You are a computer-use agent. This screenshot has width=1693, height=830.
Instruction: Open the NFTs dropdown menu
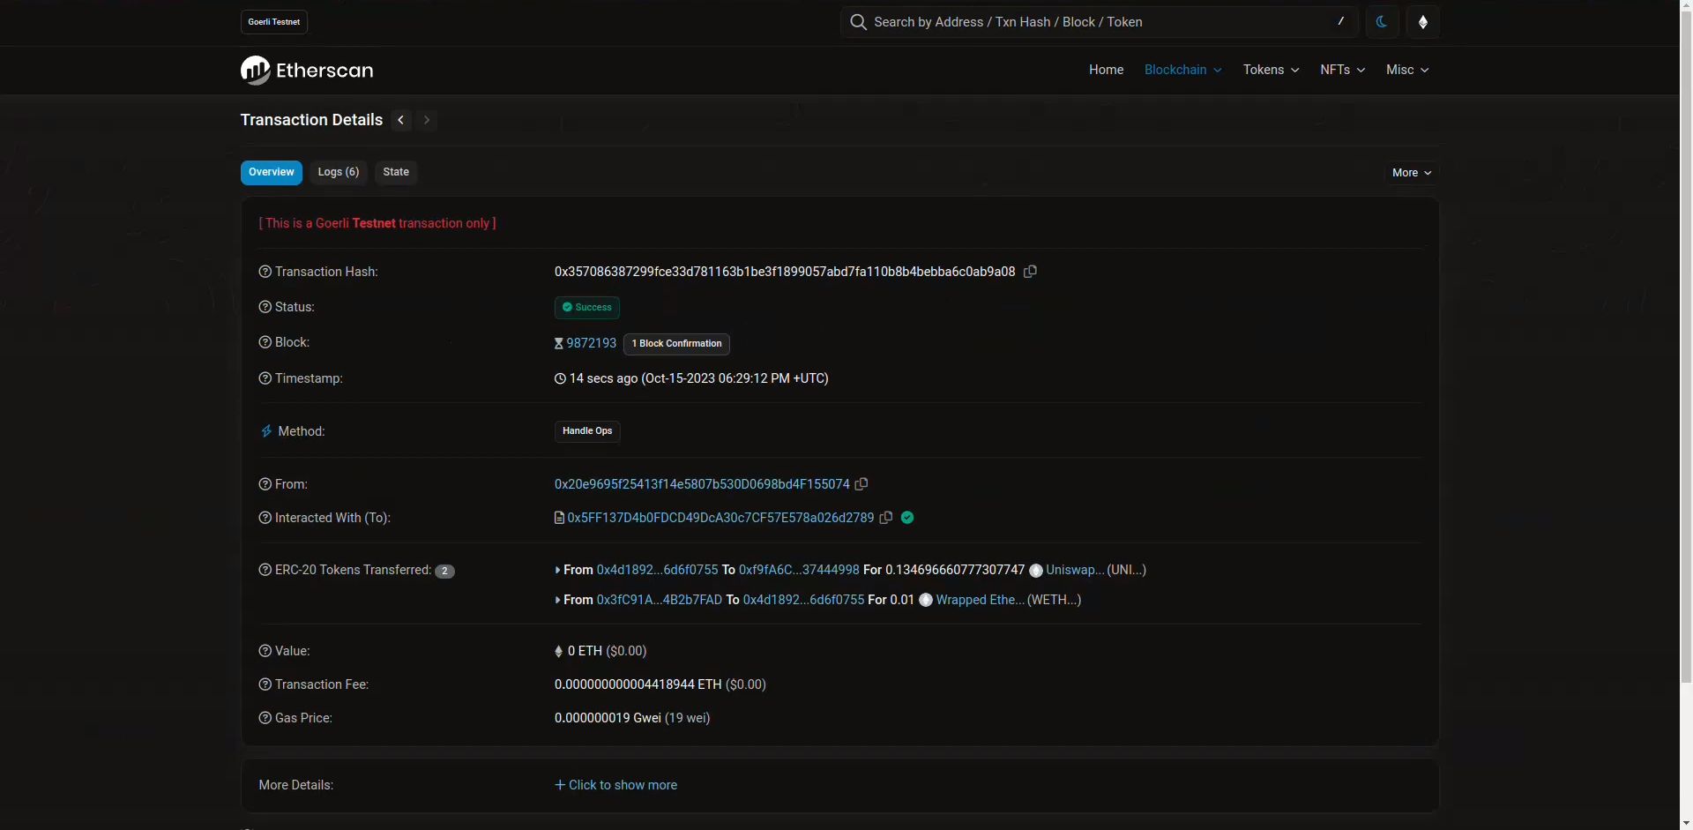click(1342, 70)
